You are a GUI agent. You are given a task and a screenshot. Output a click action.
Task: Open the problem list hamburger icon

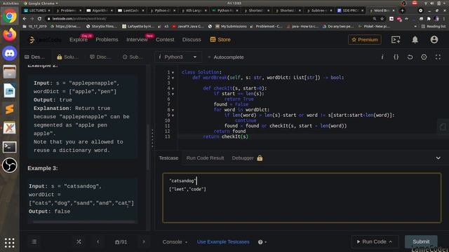[34, 242]
